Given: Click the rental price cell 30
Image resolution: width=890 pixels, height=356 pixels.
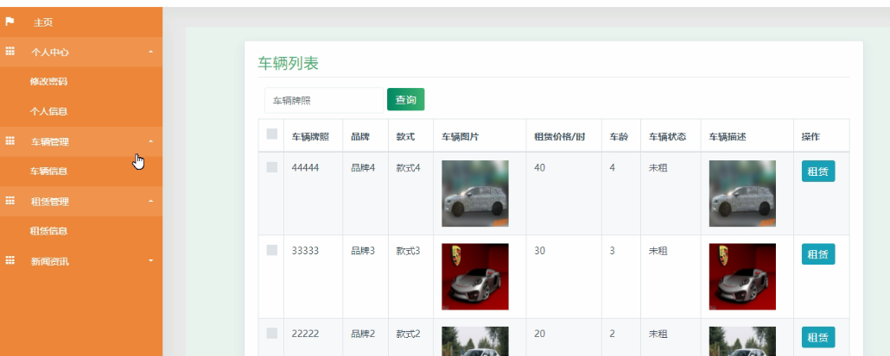Looking at the screenshot, I should point(539,251).
